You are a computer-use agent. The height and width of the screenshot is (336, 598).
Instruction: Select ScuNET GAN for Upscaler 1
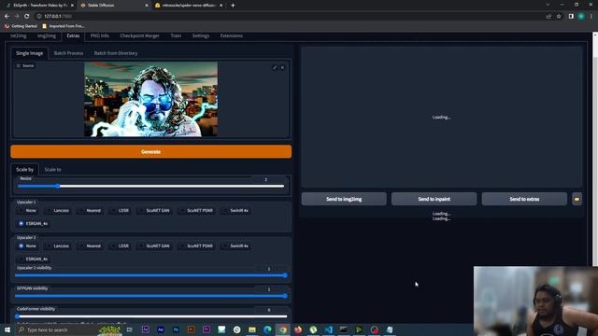[153, 210]
